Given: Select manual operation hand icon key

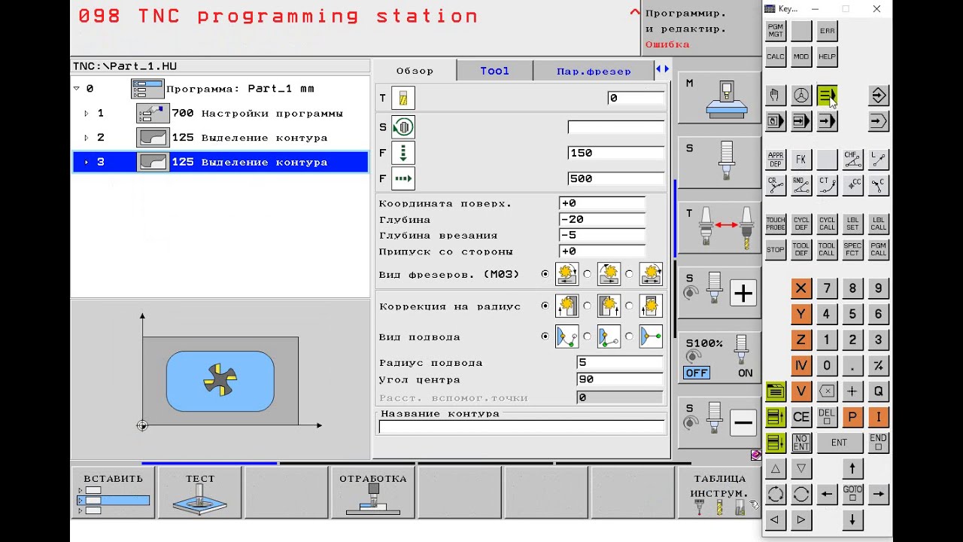Looking at the screenshot, I should pos(776,96).
